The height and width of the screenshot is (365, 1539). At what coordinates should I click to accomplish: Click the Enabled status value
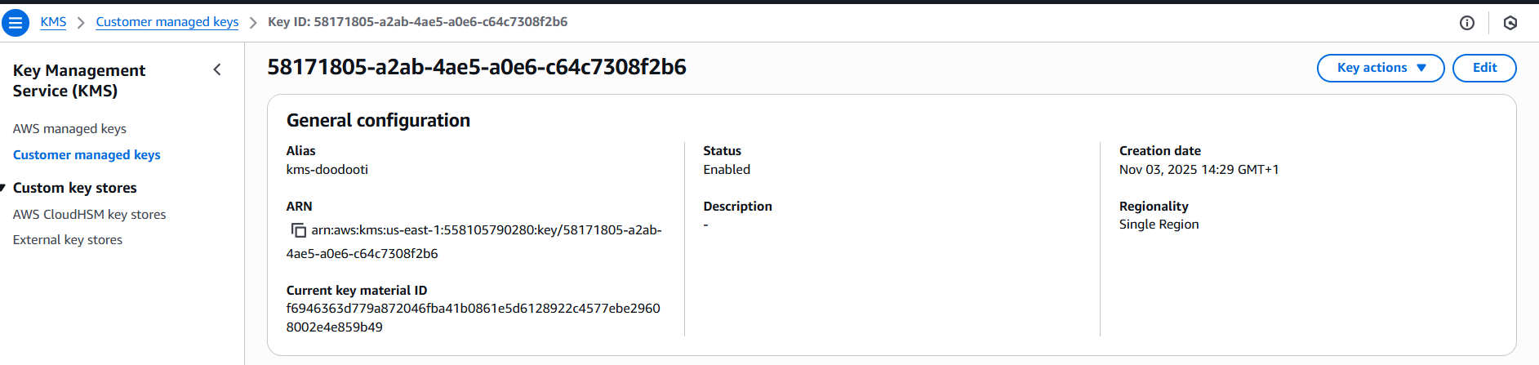(726, 170)
